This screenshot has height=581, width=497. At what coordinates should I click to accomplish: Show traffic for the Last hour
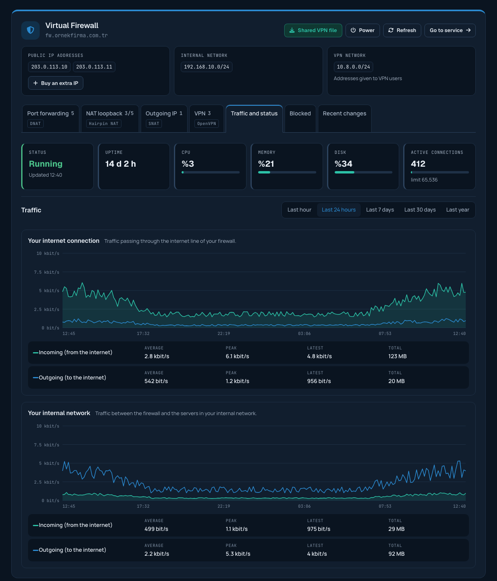tap(299, 210)
